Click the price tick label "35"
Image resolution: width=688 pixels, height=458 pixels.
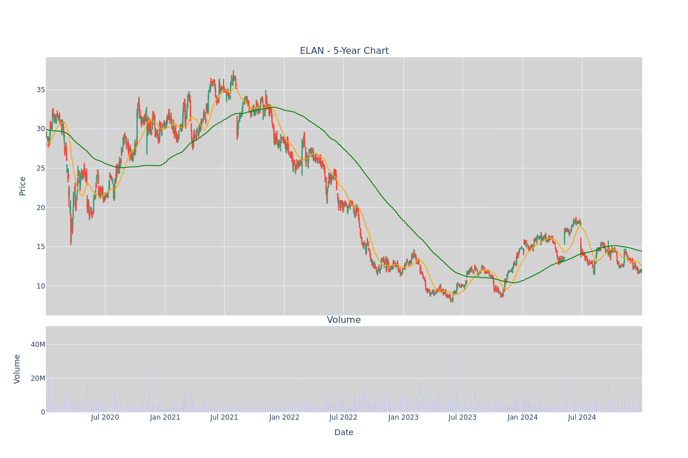point(41,90)
